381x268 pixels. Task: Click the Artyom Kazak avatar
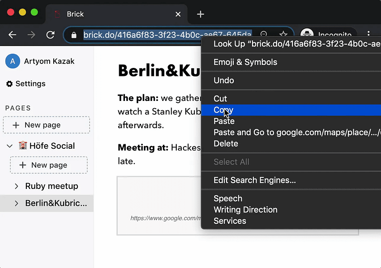click(13, 61)
